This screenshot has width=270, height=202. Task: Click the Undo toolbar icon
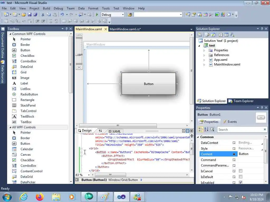62,15
